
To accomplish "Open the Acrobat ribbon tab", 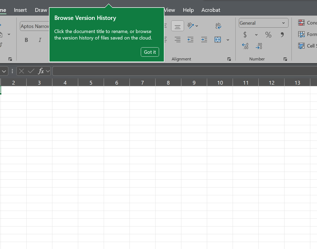I will coord(211,10).
